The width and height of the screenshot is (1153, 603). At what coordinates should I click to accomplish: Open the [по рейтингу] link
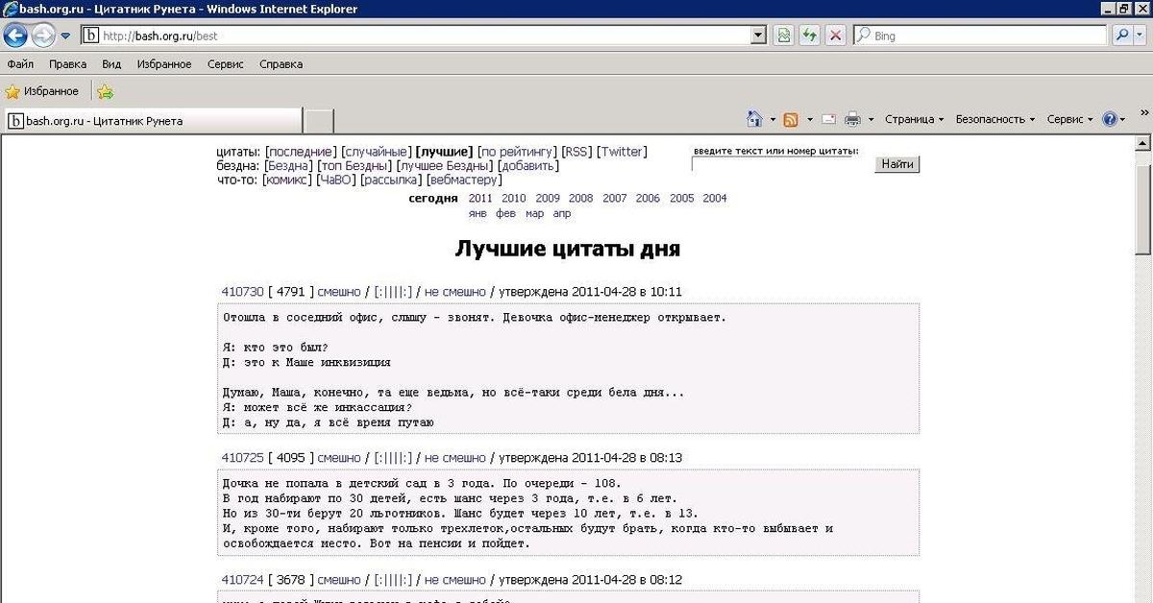click(517, 152)
